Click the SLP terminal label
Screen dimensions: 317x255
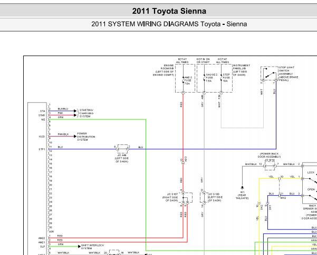(42, 247)
